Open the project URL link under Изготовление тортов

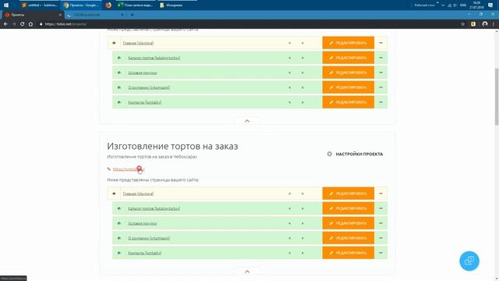click(129, 169)
